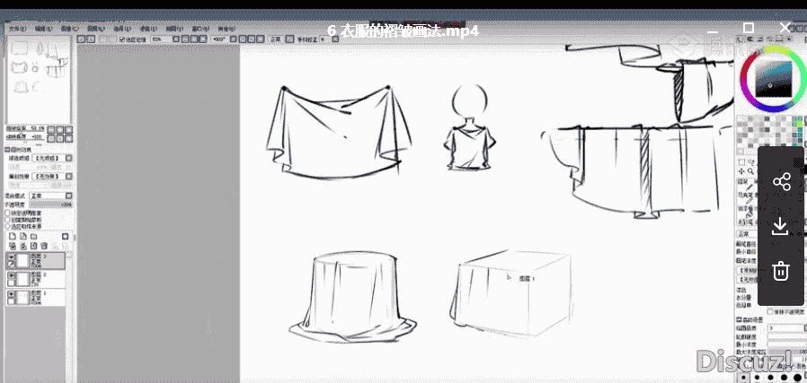807x383 pixels.
Task: Create a new normal layer
Action: [11, 236]
